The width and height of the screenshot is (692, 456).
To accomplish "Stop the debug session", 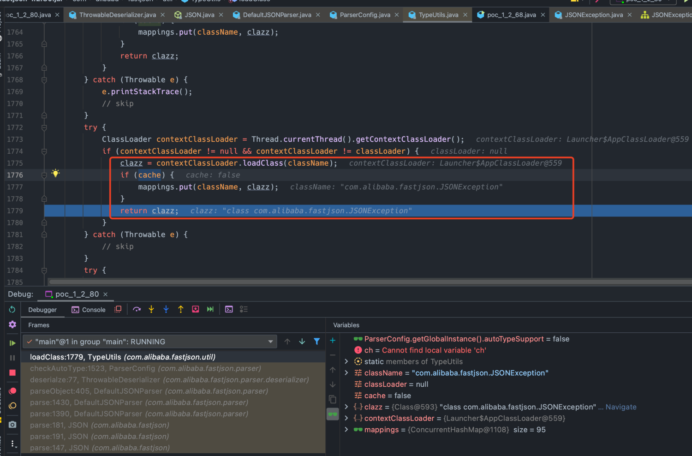I will 12,372.
